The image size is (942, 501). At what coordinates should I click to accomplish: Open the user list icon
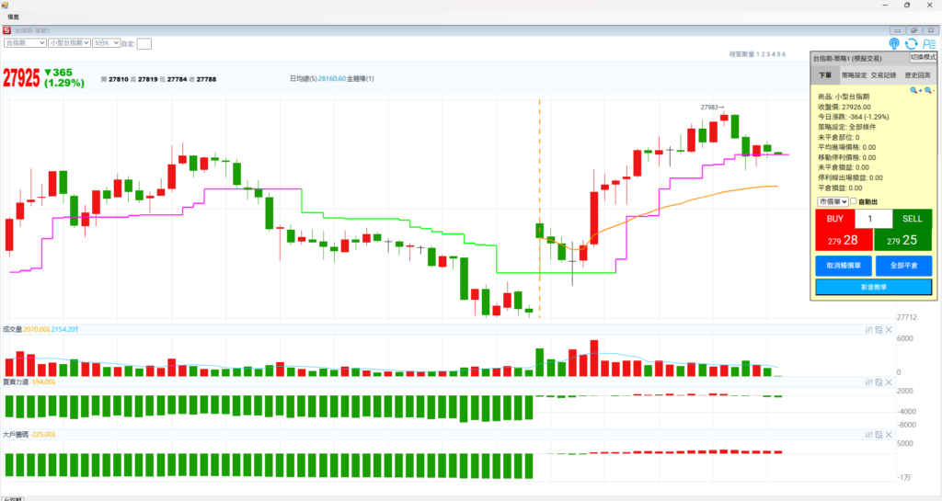927,43
